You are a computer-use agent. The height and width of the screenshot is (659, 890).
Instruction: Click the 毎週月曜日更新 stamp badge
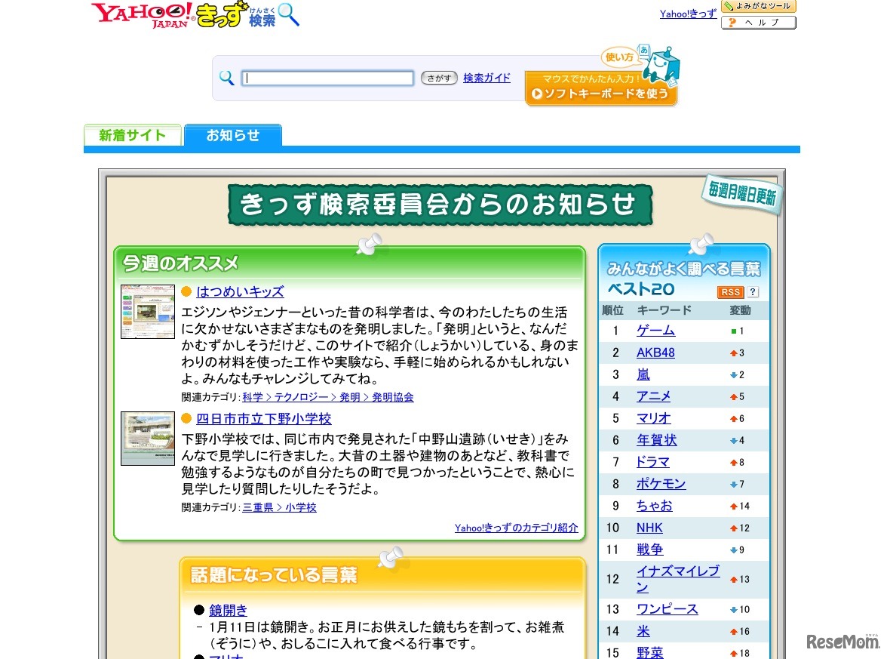click(741, 195)
